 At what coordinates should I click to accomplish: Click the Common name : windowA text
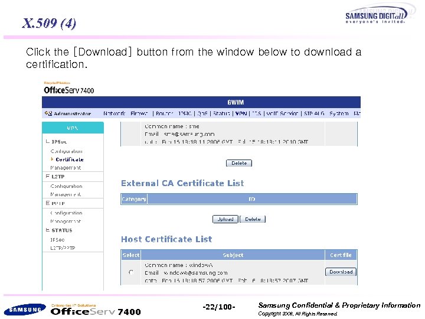click(179, 265)
